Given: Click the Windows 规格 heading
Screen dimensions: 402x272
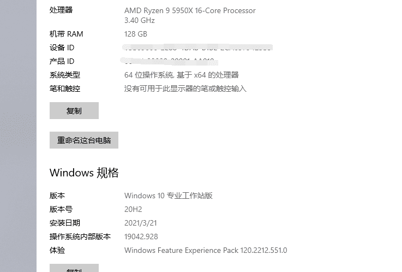Looking at the screenshot, I should point(84,173).
